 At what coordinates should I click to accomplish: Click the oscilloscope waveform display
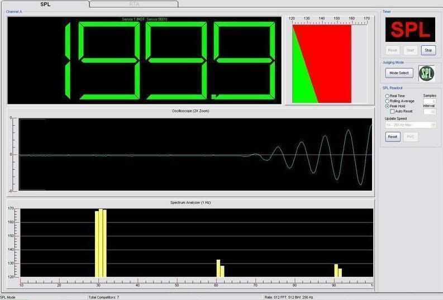[x=196, y=154]
